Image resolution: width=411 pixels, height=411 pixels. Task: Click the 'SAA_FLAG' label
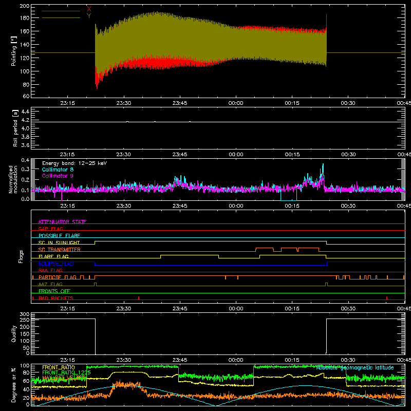click(x=50, y=271)
